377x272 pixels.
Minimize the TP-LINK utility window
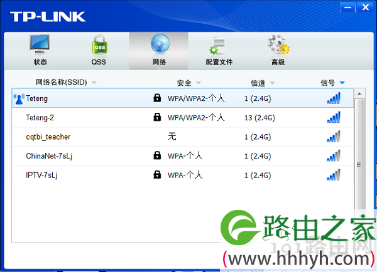(347, 7)
